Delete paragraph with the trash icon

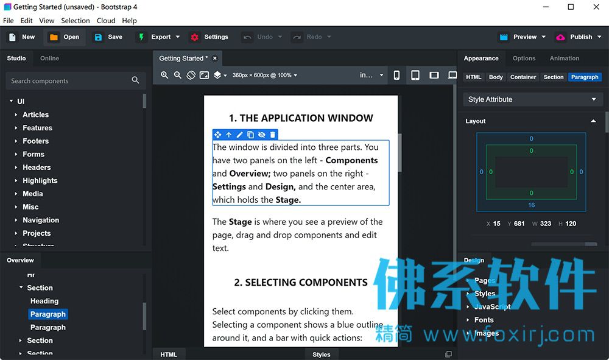pos(273,135)
